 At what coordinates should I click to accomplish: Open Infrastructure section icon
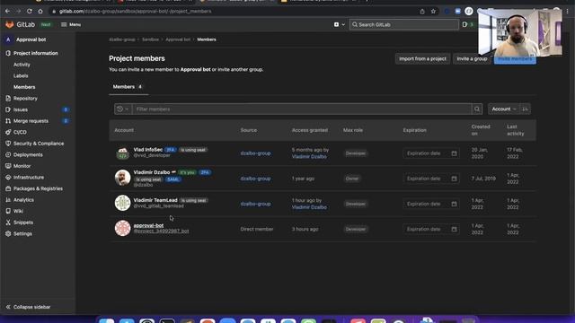8,178
